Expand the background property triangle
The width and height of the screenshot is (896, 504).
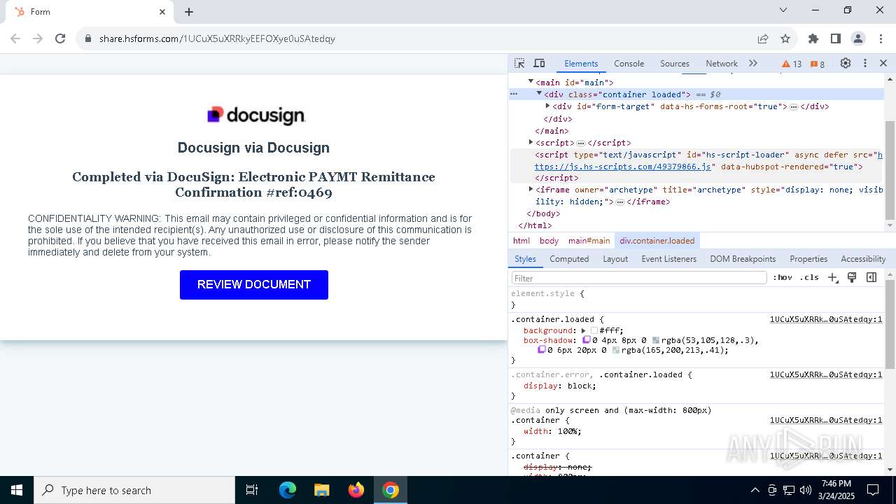tap(583, 330)
